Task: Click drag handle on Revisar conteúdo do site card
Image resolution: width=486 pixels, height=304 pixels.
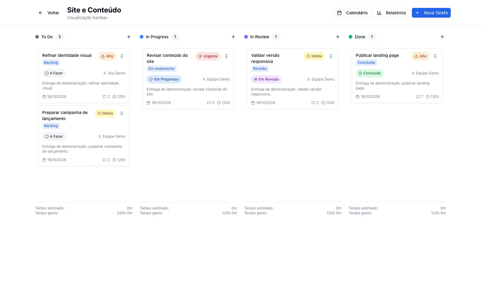Action: point(226,56)
